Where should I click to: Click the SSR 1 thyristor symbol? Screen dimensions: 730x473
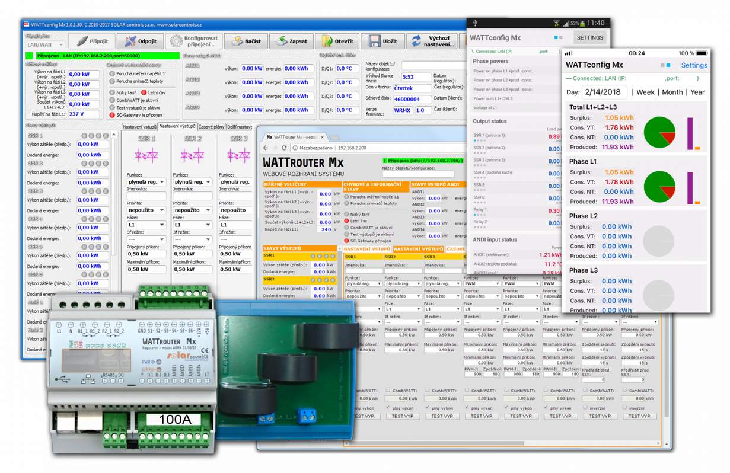point(146,156)
